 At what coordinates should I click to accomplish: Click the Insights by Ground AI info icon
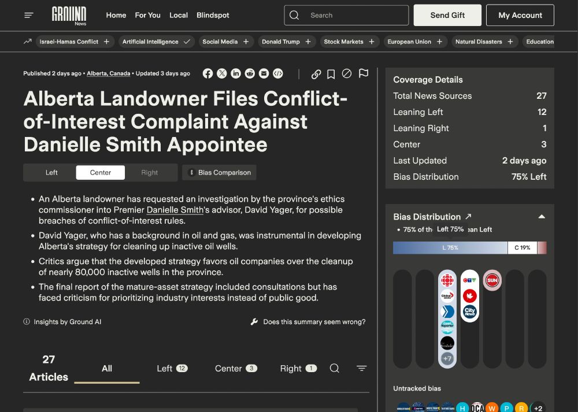[27, 322]
